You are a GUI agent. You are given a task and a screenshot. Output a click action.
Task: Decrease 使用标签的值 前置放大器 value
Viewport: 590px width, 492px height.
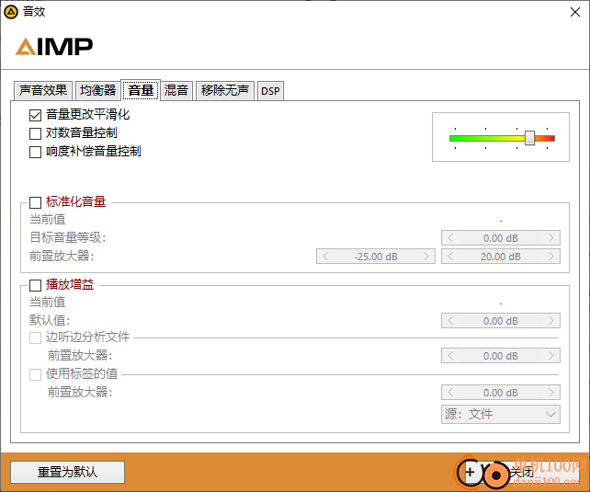click(450, 393)
